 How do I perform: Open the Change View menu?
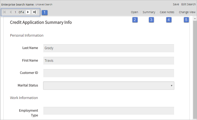pos(187,12)
